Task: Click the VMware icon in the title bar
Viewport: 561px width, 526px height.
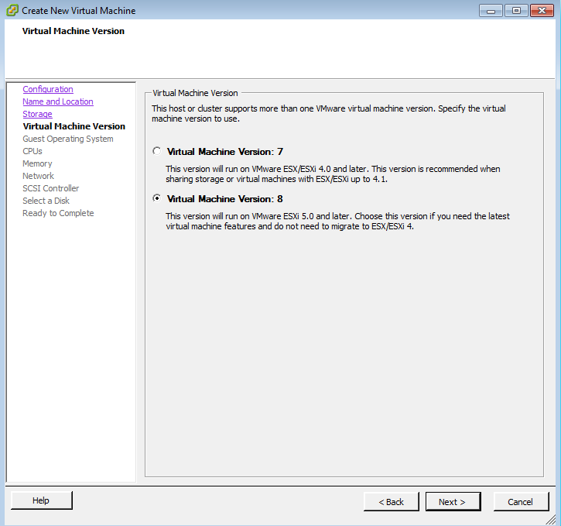Action: pyautogui.click(x=12, y=10)
